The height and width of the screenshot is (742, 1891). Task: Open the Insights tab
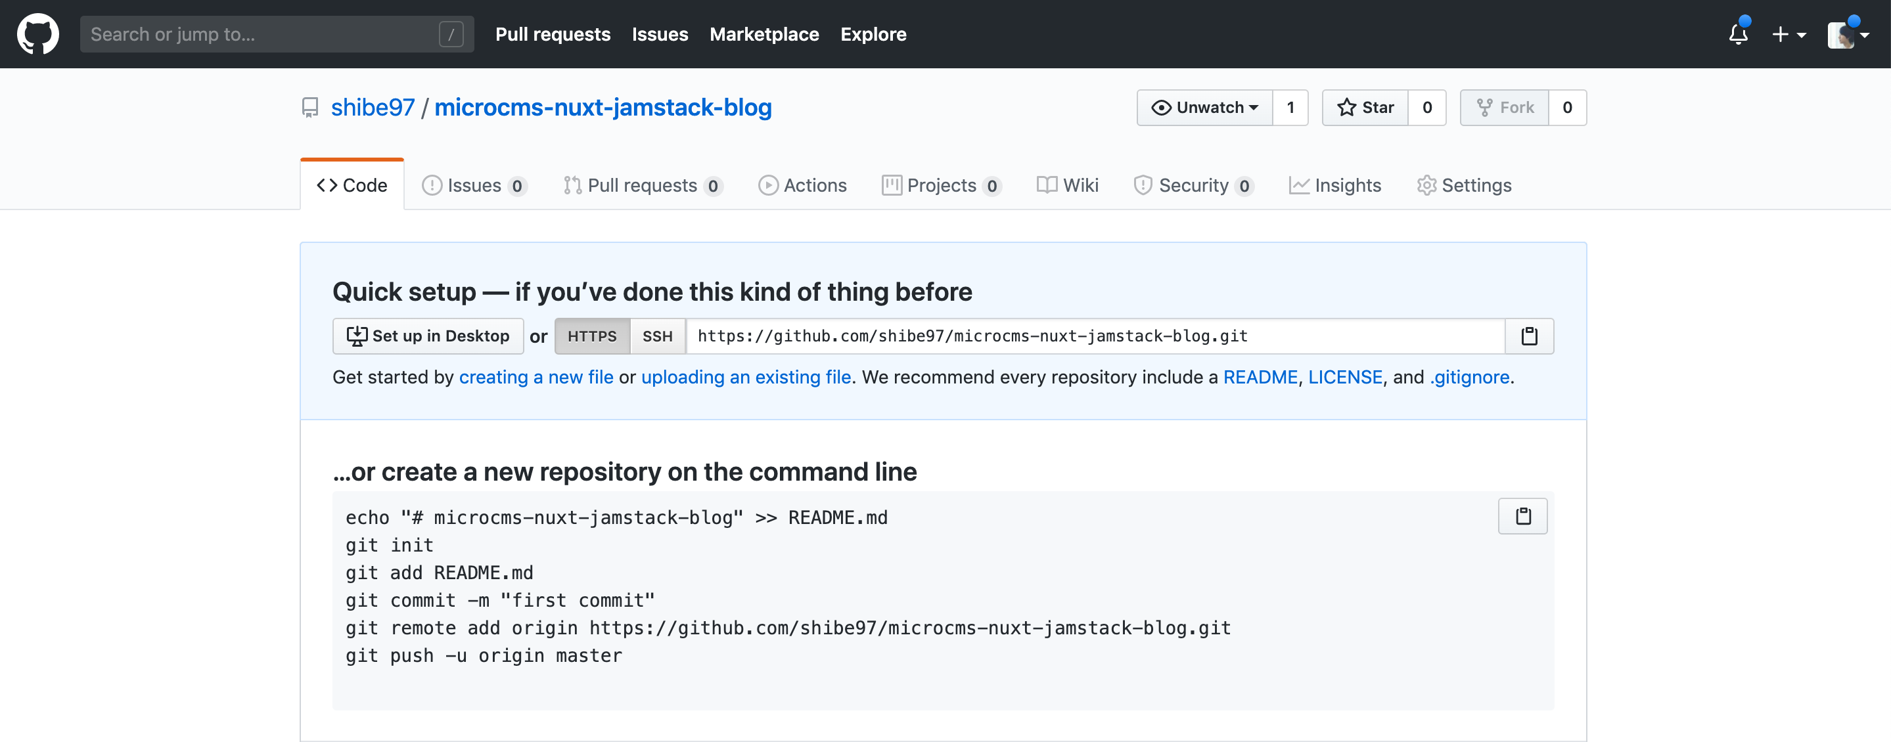[1335, 186]
